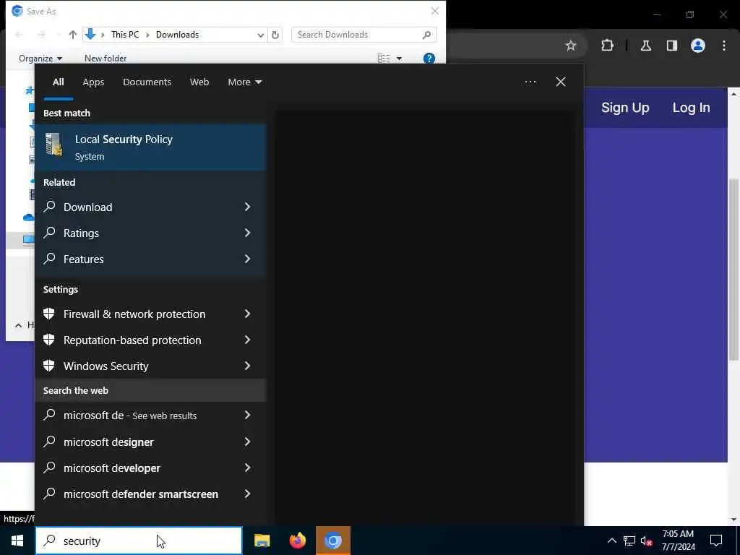Click New folder in Save As
The height and width of the screenshot is (555, 740).
[106, 59]
